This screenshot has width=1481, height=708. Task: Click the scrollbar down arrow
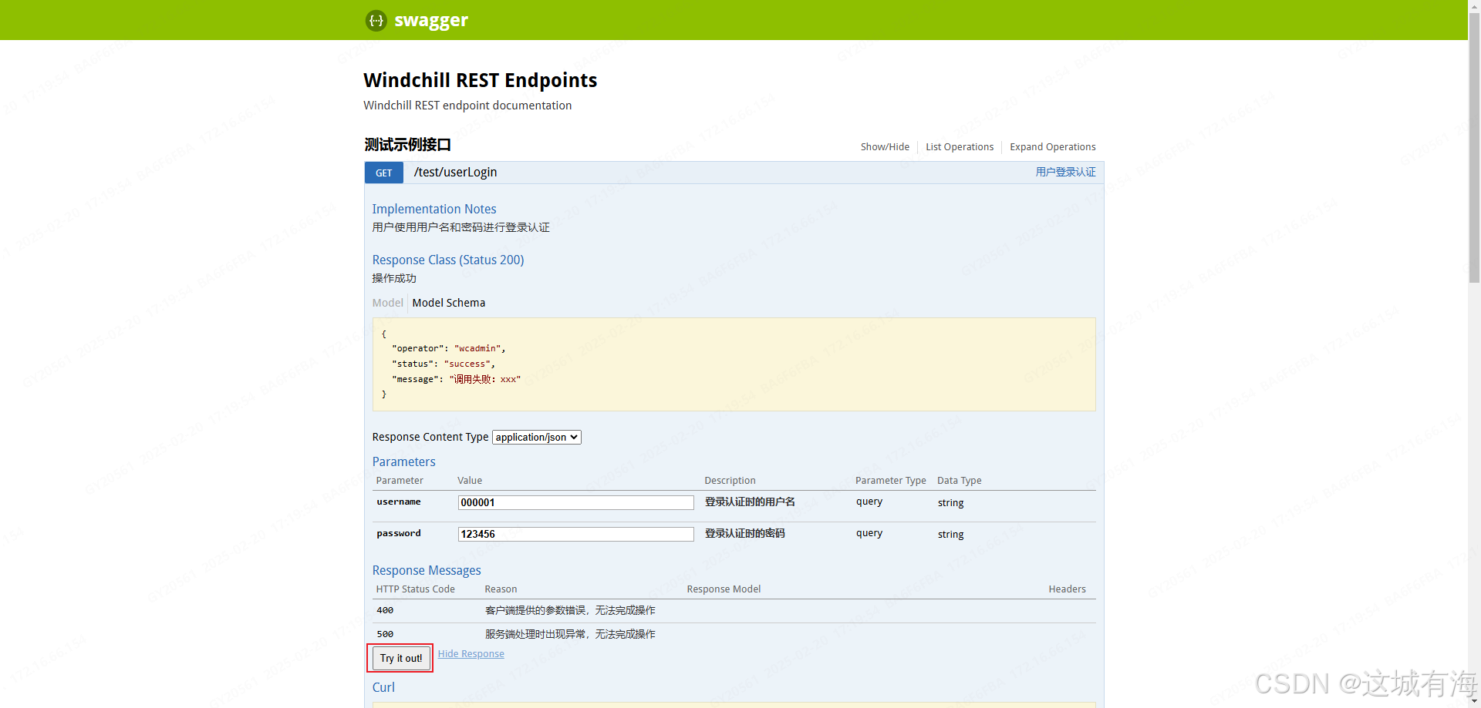point(1474,701)
